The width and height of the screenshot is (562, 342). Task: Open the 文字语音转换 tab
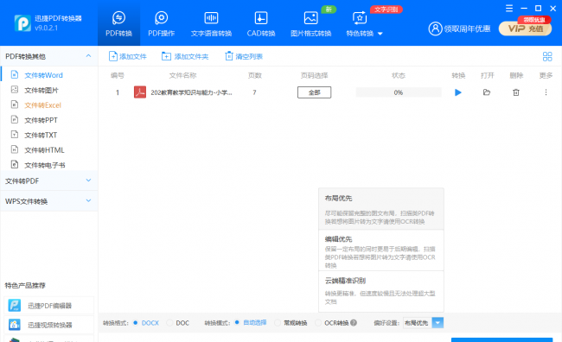[x=211, y=23]
